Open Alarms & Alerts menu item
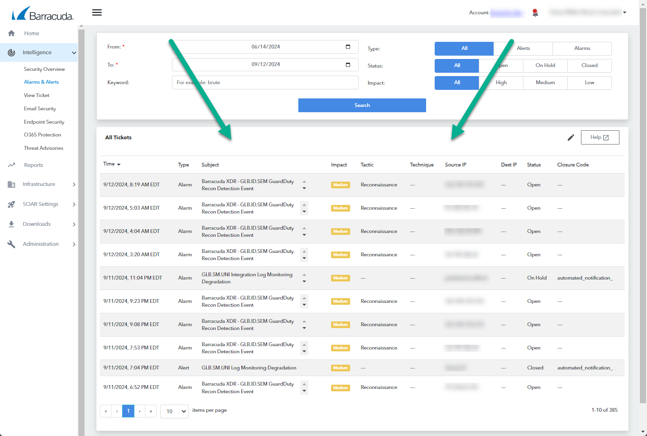 pos(41,82)
